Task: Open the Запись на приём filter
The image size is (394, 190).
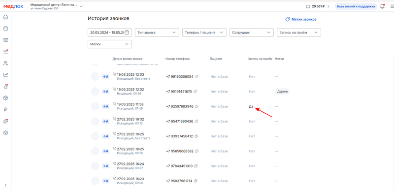Action: pyautogui.click(x=299, y=32)
